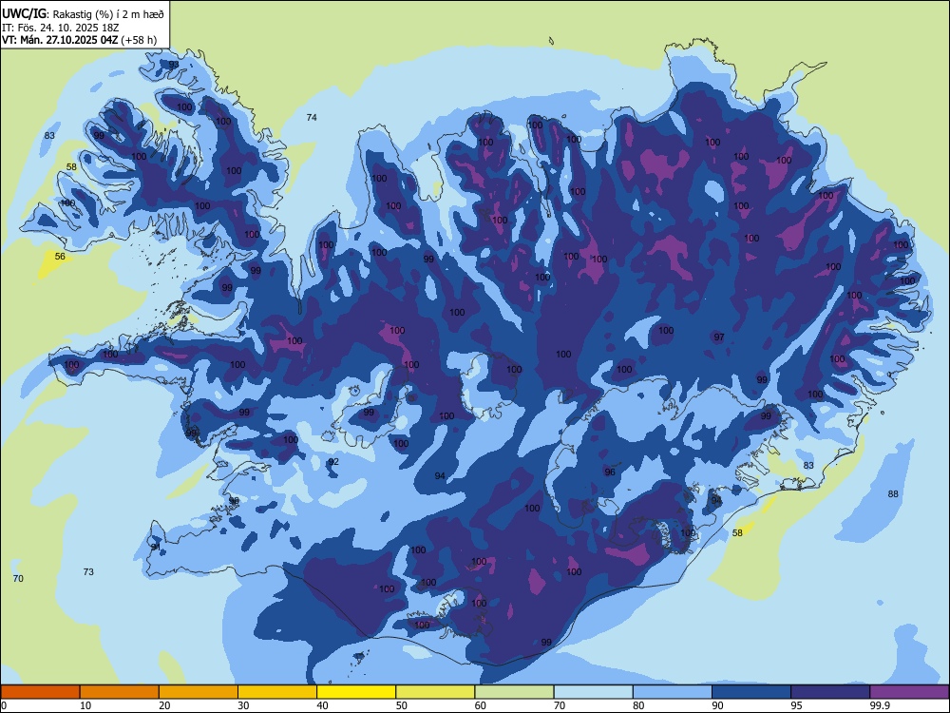
Task: Click the humidity value '97' on the map
Action: pos(719,337)
